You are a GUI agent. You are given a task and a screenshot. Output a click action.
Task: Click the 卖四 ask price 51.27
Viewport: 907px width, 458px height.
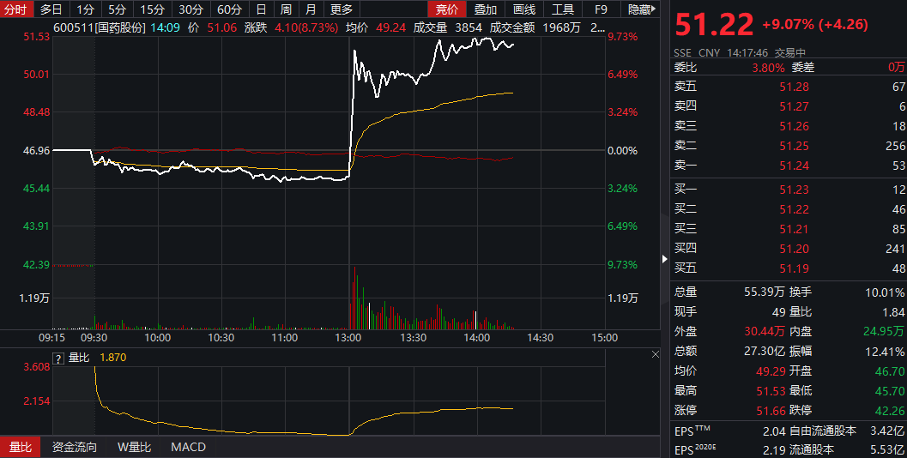pyautogui.click(x=794, y=106)
